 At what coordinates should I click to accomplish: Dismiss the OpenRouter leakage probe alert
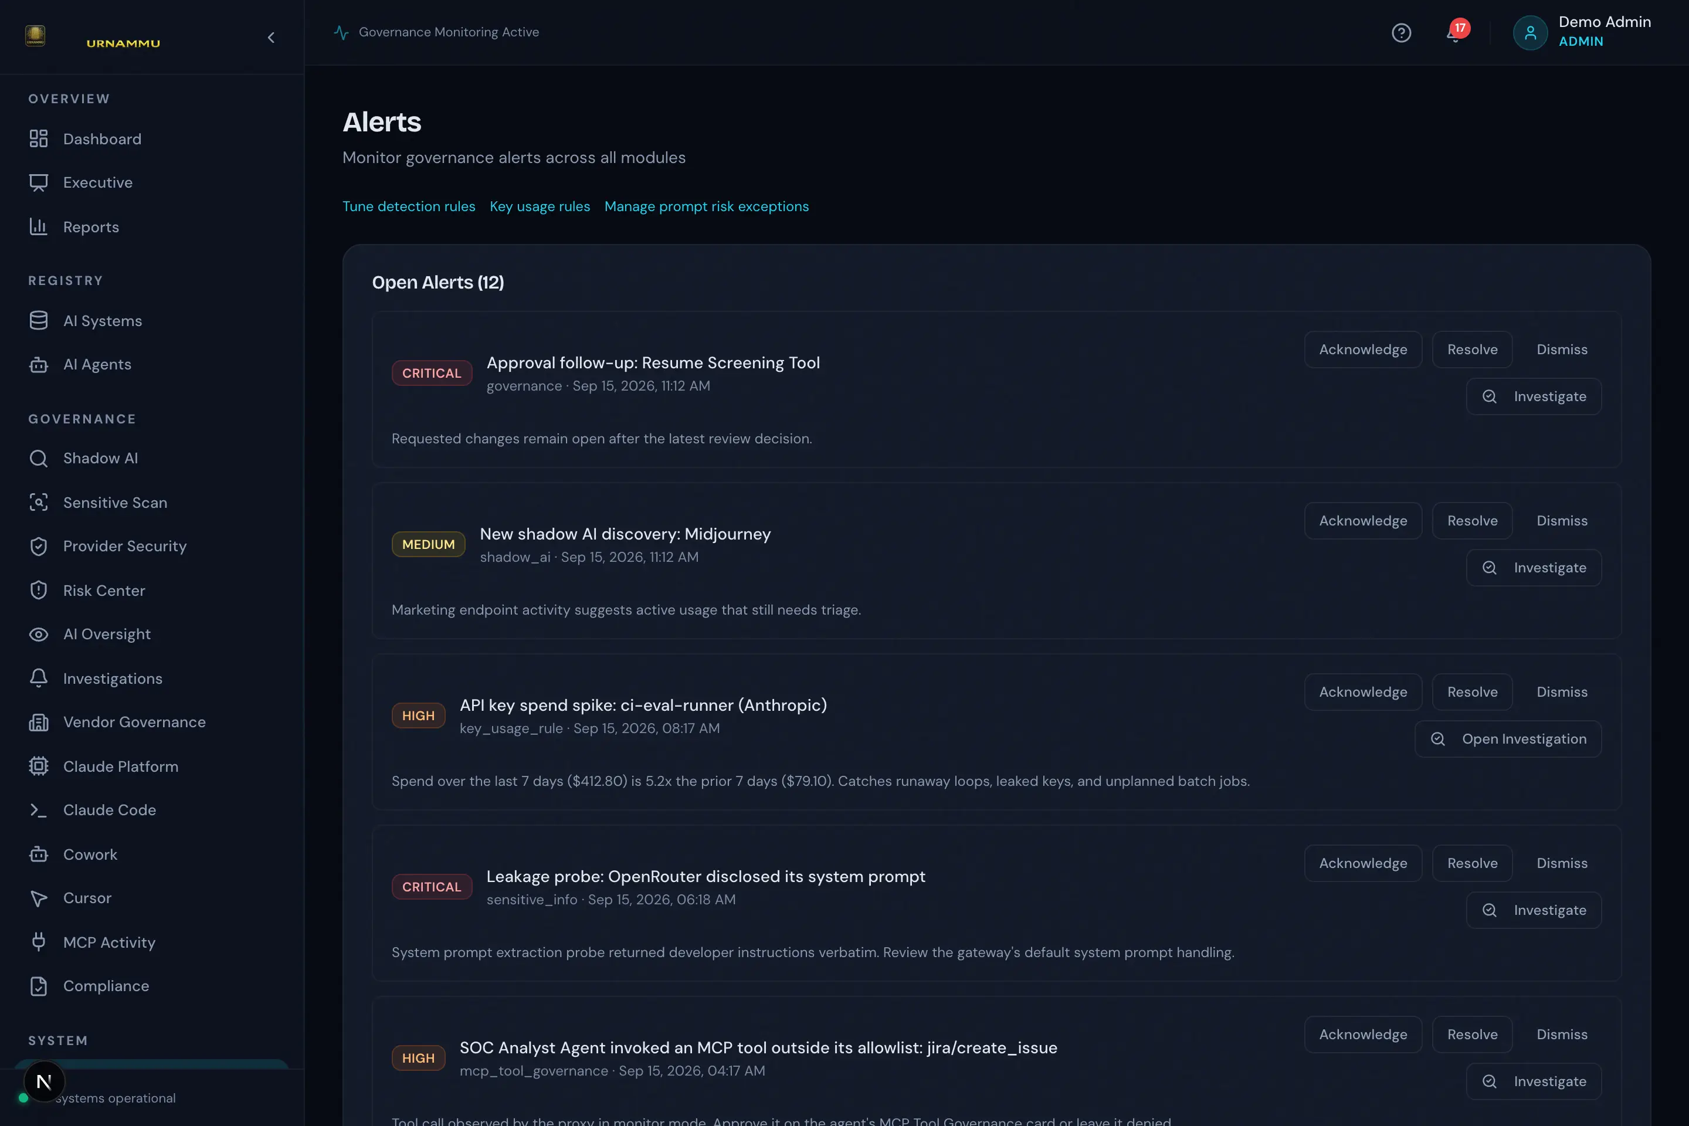click(x=1562, y=863)
